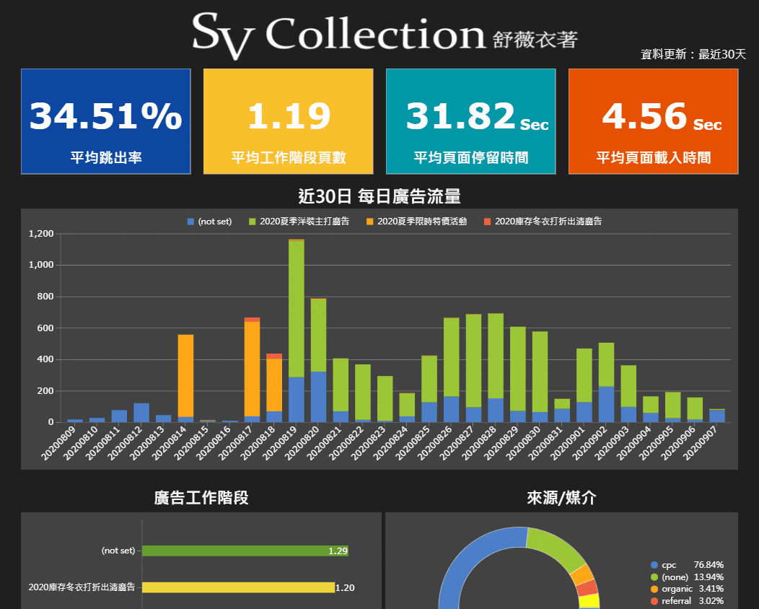
Task: Click the orange segment of the 20200817 bar
Action: click(x=253, y=369)
